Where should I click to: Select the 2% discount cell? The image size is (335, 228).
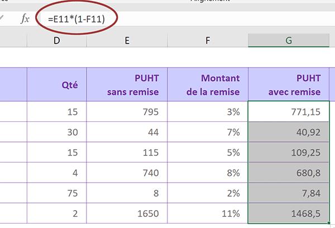208,193
